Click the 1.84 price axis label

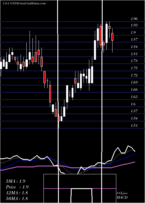click(x=134, y=47)
